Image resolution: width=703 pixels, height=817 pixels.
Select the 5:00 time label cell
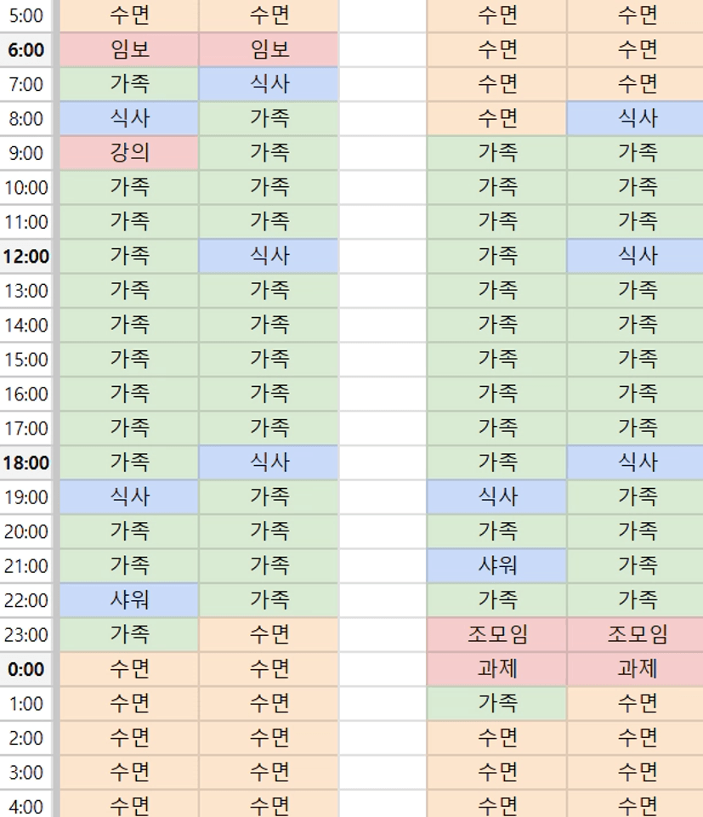(x=26, y=15)
